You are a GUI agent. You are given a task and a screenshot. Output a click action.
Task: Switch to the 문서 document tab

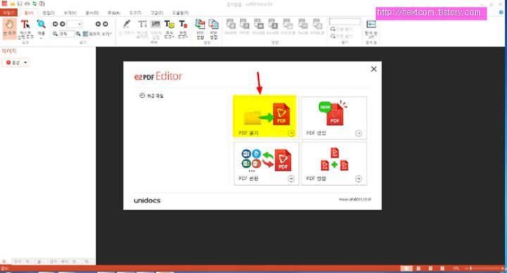(x=92, y=13)
